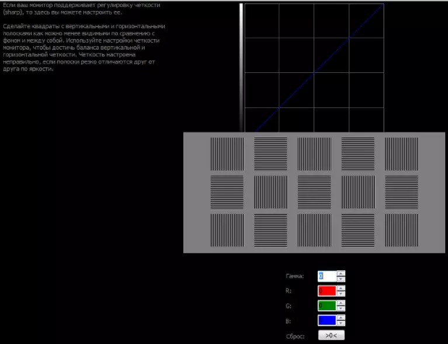448x344 pixels.
Task: Click the B: label
Action: (289, 321)
